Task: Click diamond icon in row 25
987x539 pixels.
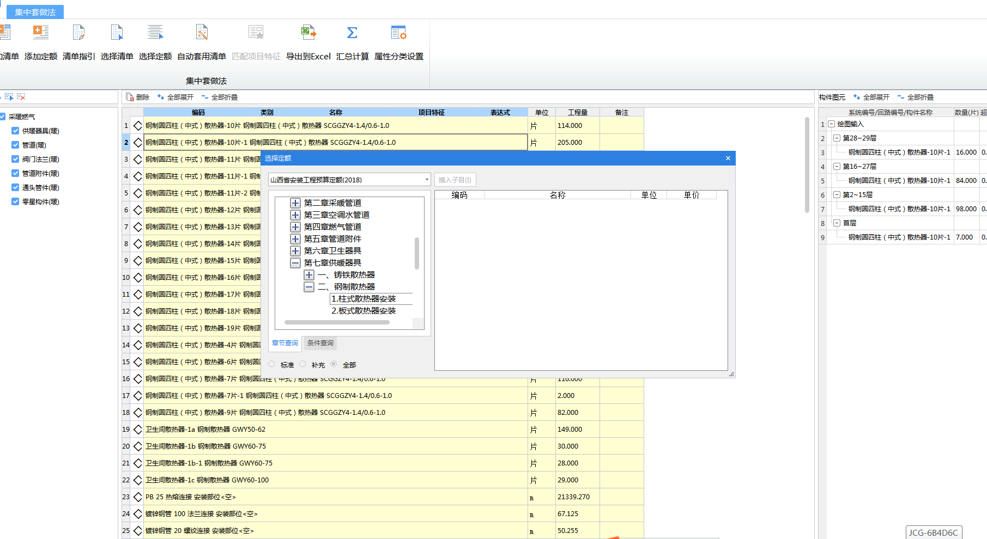Action: (x=137, y=531)
